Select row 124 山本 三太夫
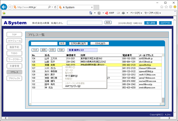 [x=97, y=58]
